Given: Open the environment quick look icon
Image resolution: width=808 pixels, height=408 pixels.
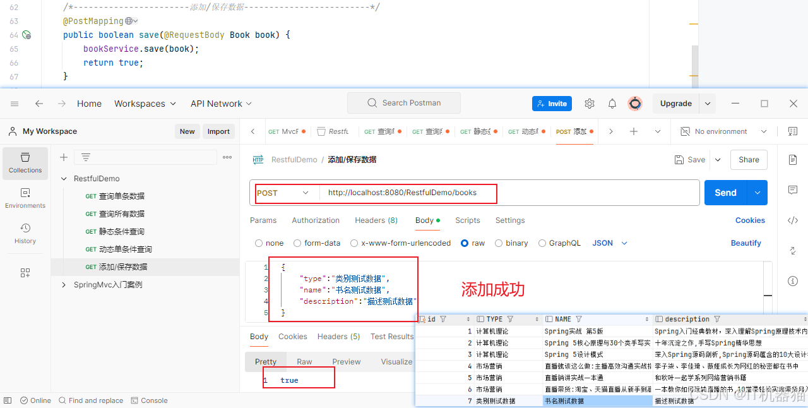Looking at the screenshot, I should point(793,131).
